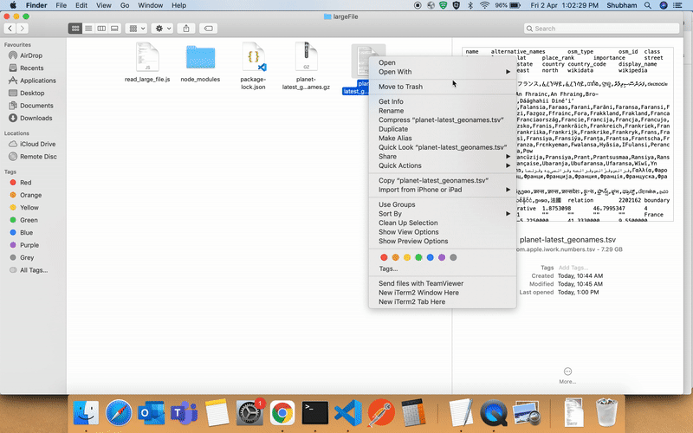Open Spotlight search in menu bar

(x=647, y=5)
